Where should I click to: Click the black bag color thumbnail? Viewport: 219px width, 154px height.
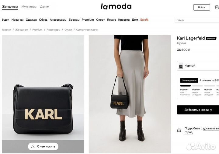coord(181,66)
